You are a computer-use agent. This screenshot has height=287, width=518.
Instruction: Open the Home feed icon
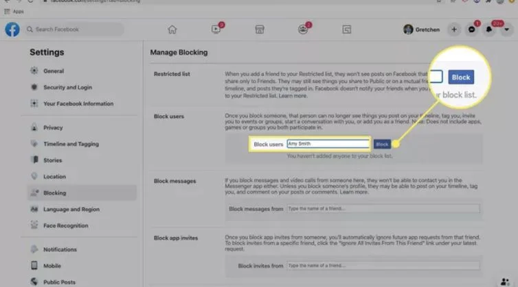(x=172, y=29)
